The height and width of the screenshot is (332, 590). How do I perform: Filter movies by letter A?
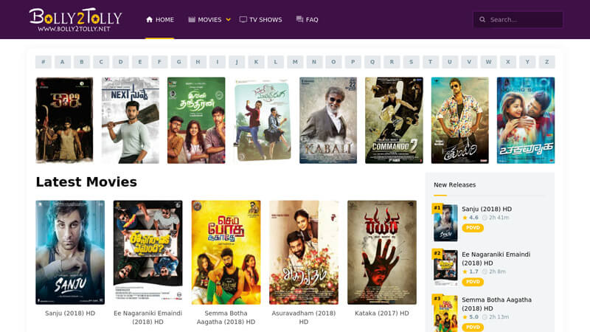click(x=63, y=62)
